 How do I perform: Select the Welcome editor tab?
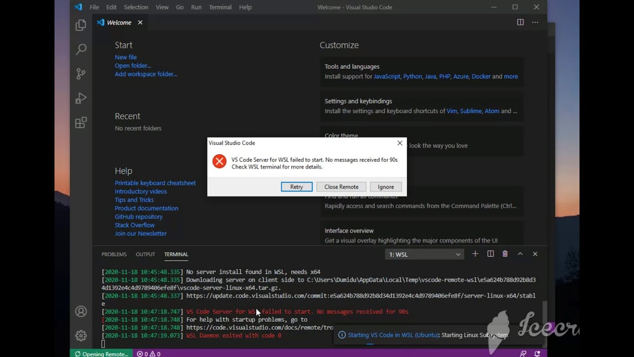[x=119, y=22]
